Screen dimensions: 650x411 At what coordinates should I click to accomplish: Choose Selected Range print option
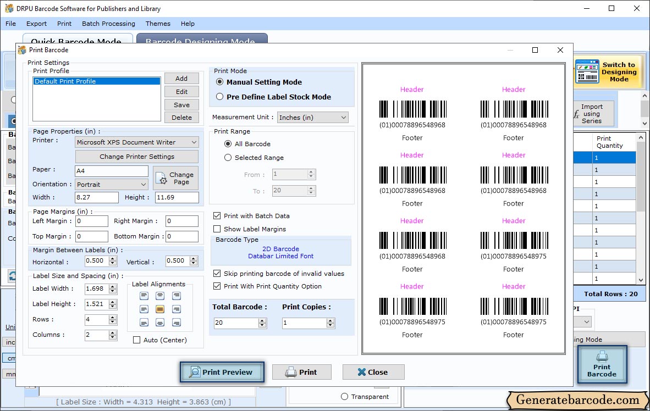coord(228,158)
